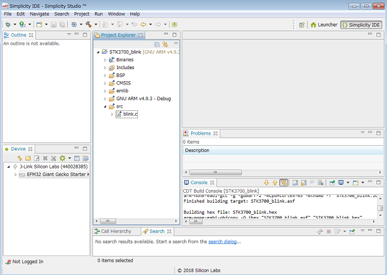Toggle Pin Console icon
387x275 pixels.
pyautogui.click(x=332, y=183)
